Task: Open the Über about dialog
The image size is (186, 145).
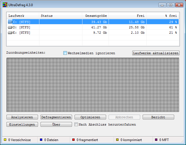Action: pyautogui.click(x=56, y=124)
